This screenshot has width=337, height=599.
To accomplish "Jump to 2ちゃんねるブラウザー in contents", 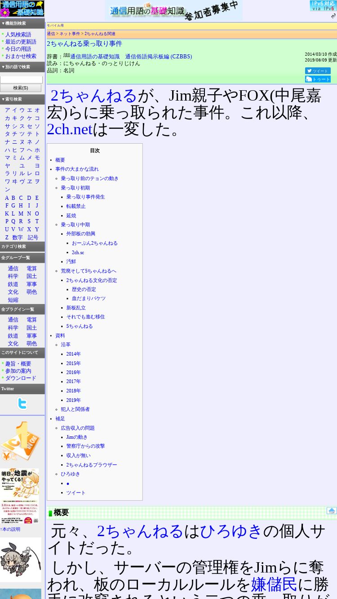I will point(92,465).
